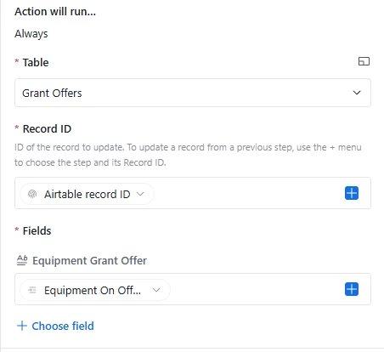
Task: Open the Grant Offers table dropdown
Action: pos(193,93)
